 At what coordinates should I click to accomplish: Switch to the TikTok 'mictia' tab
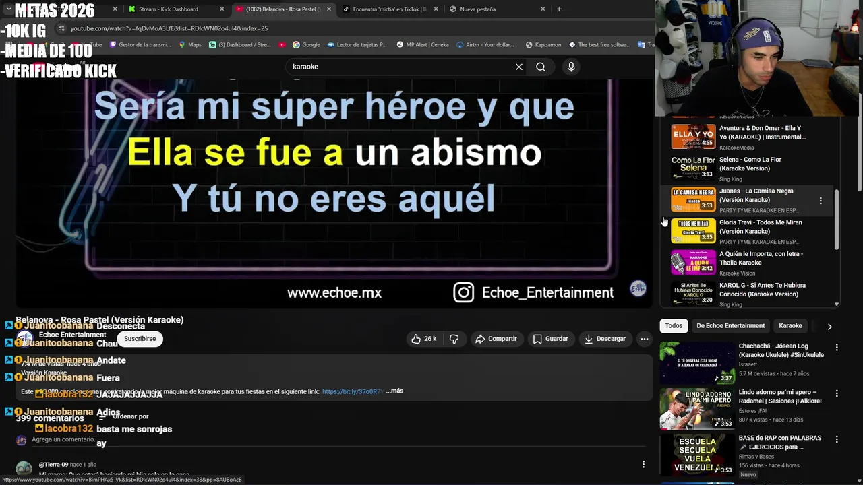tap(390, 9)
